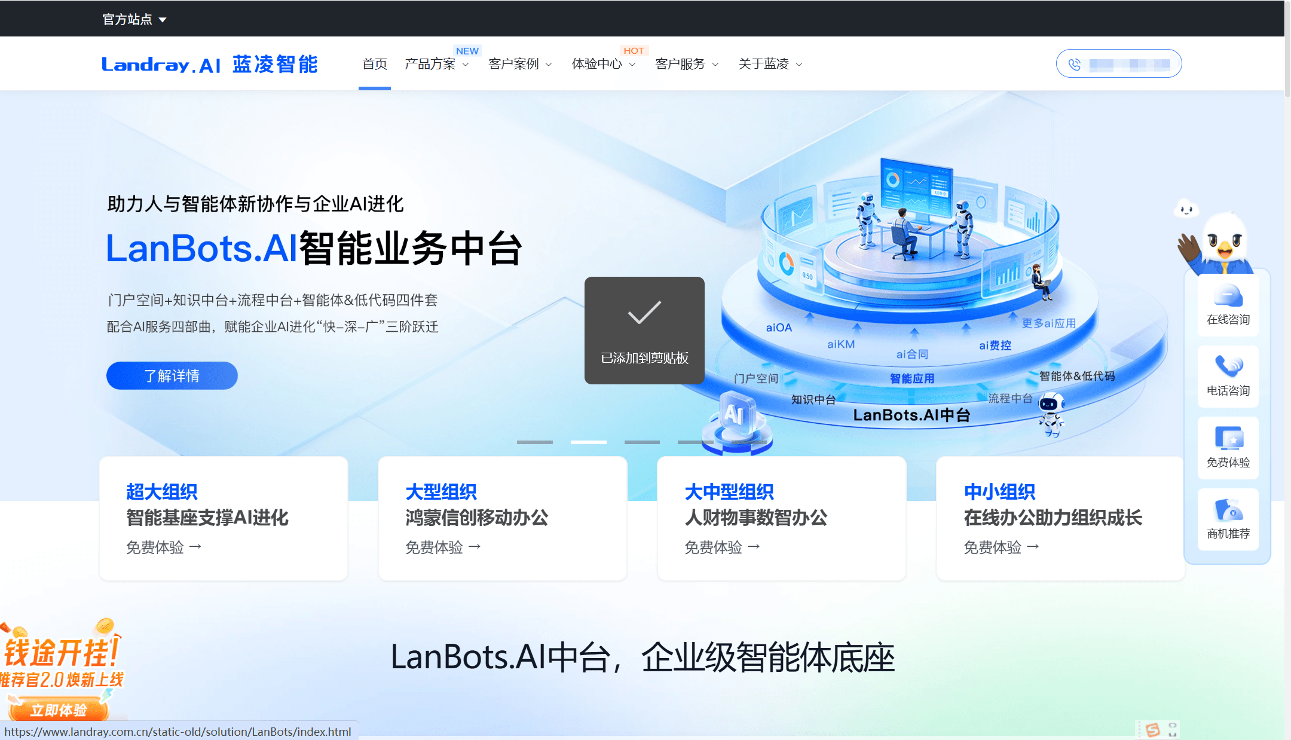Select the fourth carousel indicator bar
The width and height of the screenshot is (1291, 740).
coord(696,442)
